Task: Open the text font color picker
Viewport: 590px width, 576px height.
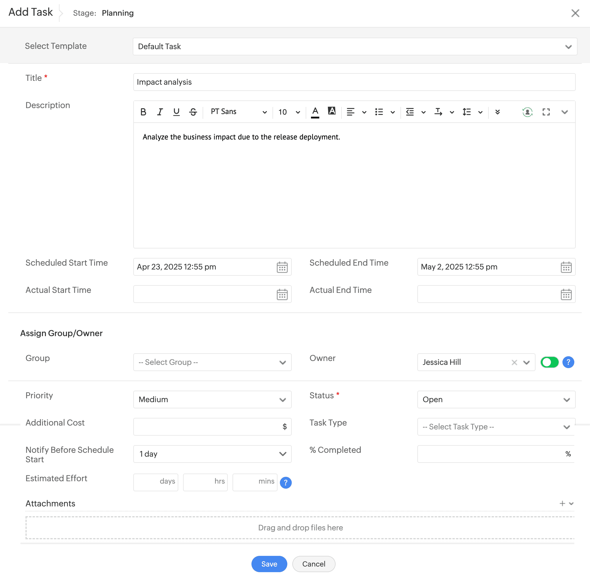Action: pos(315,112)
